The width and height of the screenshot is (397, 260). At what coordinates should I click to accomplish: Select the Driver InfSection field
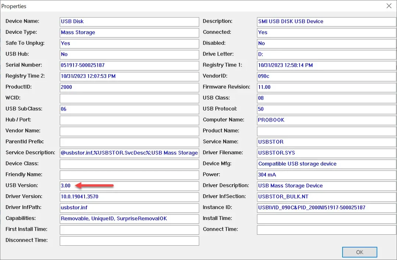[326, 197]
